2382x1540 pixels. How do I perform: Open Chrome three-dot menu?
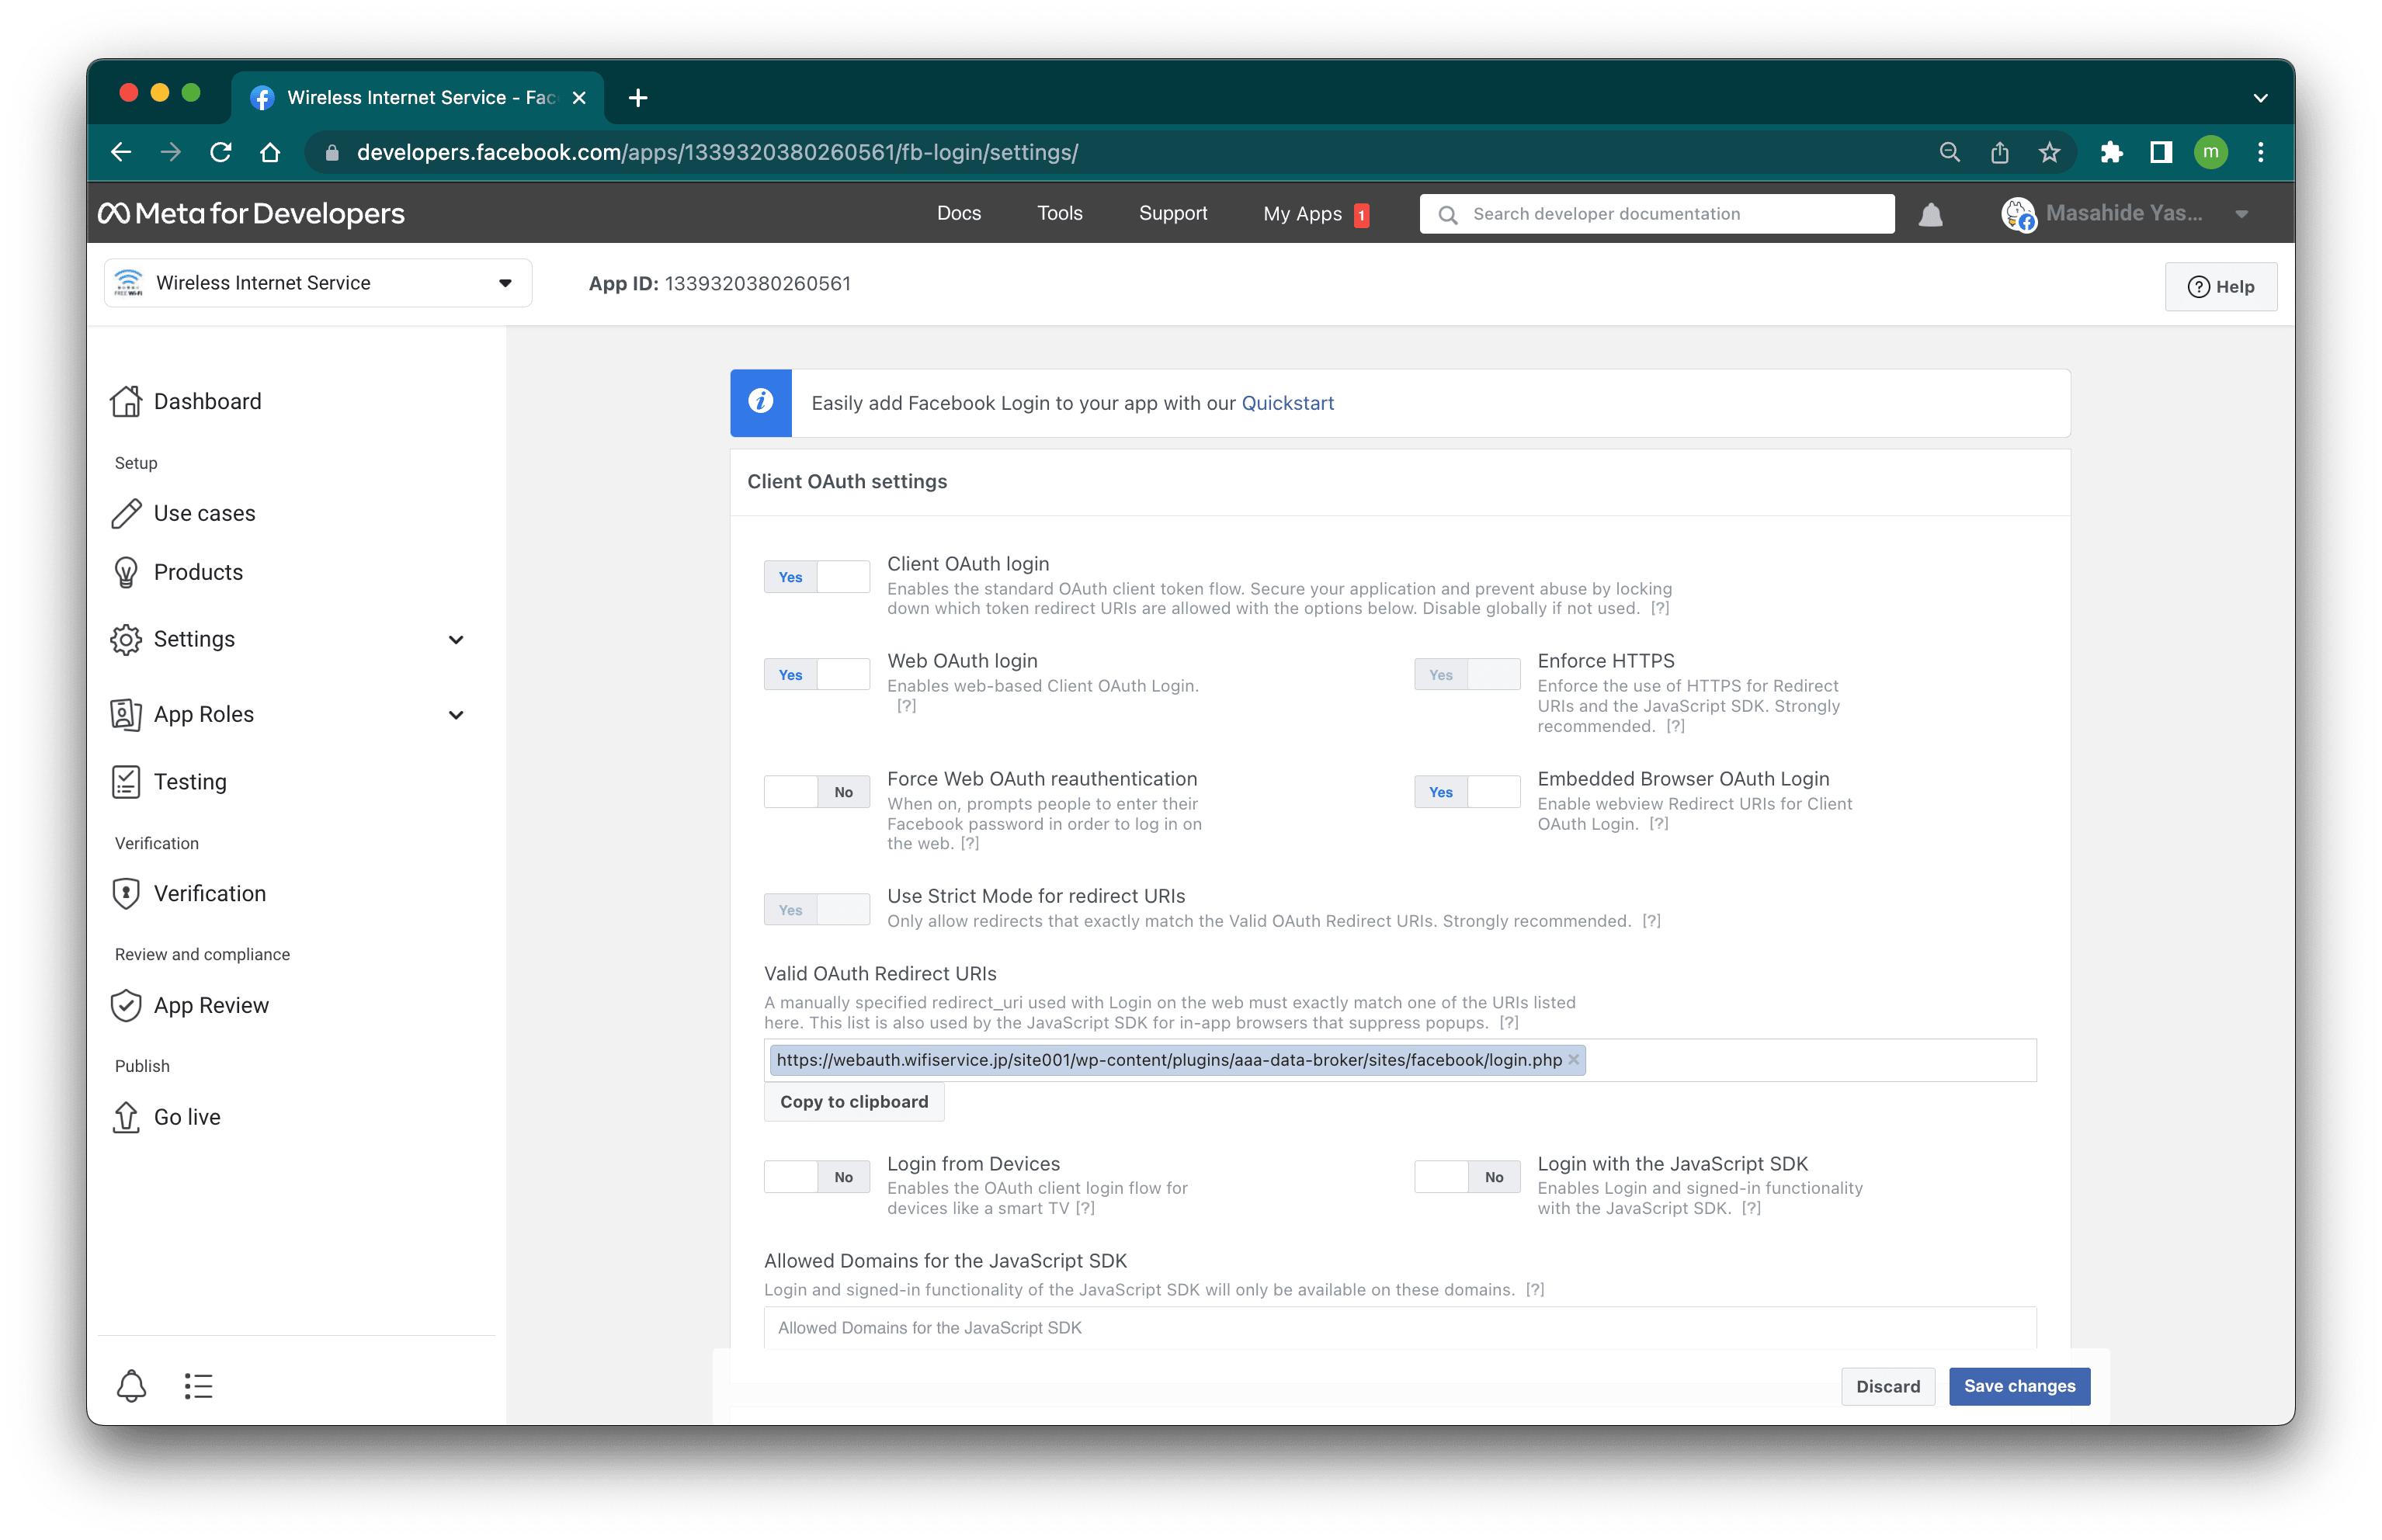(x=2260, y=152)
